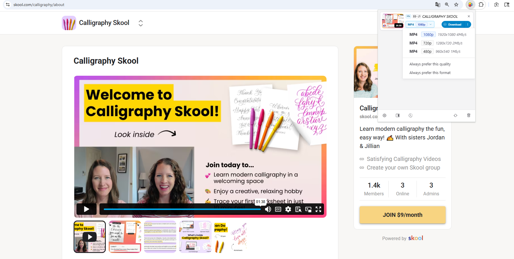This screenshot has width=514, height=259.
Task: Click the skool.com/calligraphy/about address bar
Action: click(39, 5)
